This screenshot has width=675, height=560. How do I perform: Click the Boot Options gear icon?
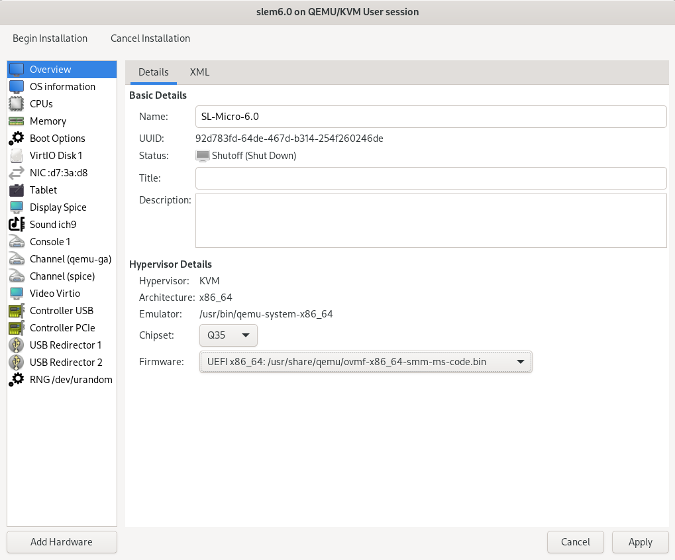coord(18,138)
